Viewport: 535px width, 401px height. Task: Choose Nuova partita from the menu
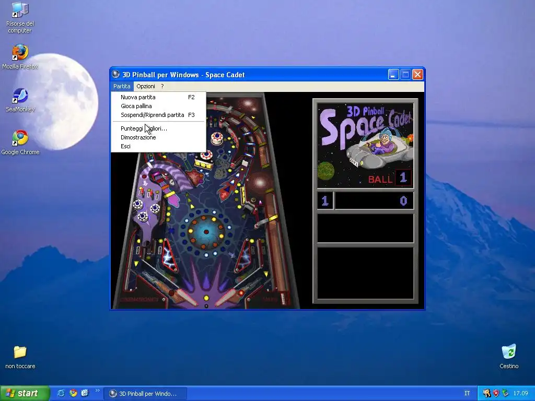[158, 97]
